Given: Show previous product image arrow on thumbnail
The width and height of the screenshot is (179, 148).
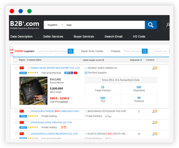Looking at the screenshot, I should 21,91.
